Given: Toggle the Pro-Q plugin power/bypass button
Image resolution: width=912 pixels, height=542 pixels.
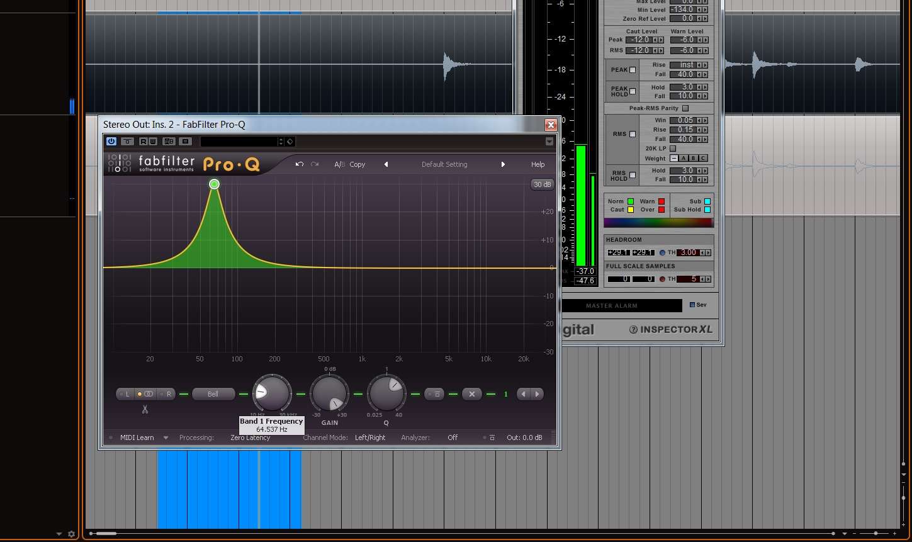Looking at the screenshot, I should pyautogui.click(x=111, y=142).
